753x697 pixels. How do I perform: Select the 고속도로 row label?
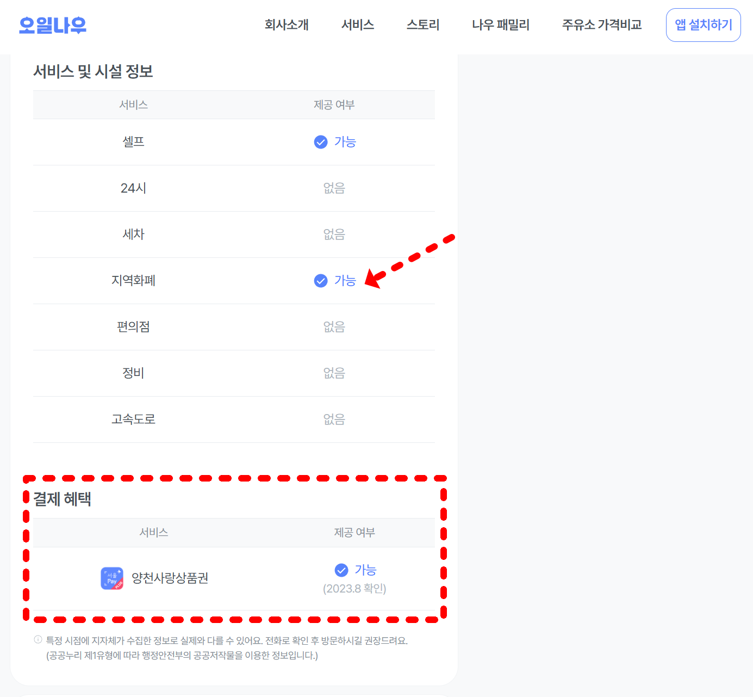pos(133,420)
